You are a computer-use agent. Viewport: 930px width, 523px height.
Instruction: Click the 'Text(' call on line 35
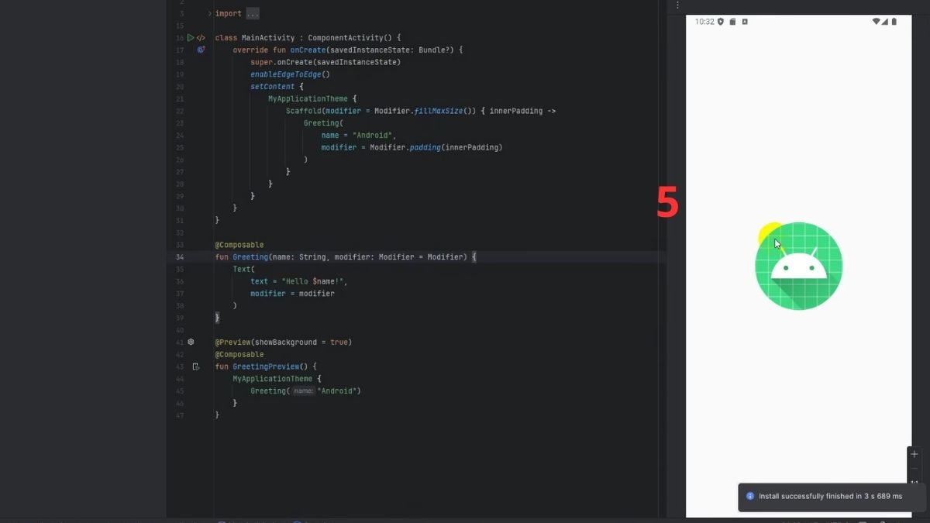[243, 269]
